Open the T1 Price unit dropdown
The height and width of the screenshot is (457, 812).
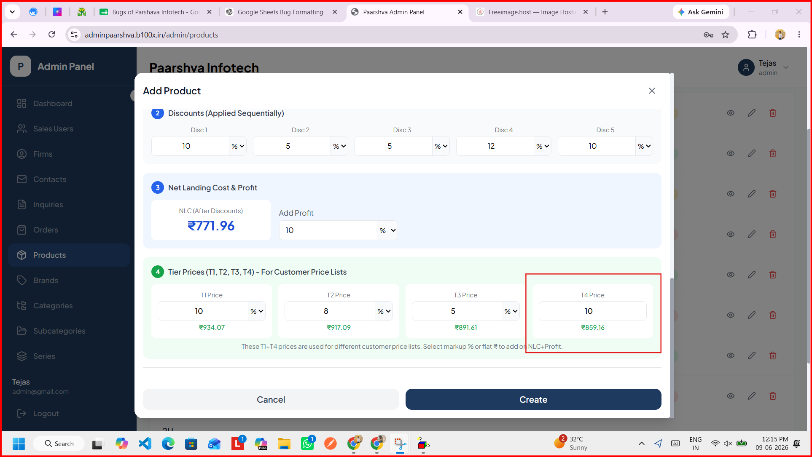(257, 311)
